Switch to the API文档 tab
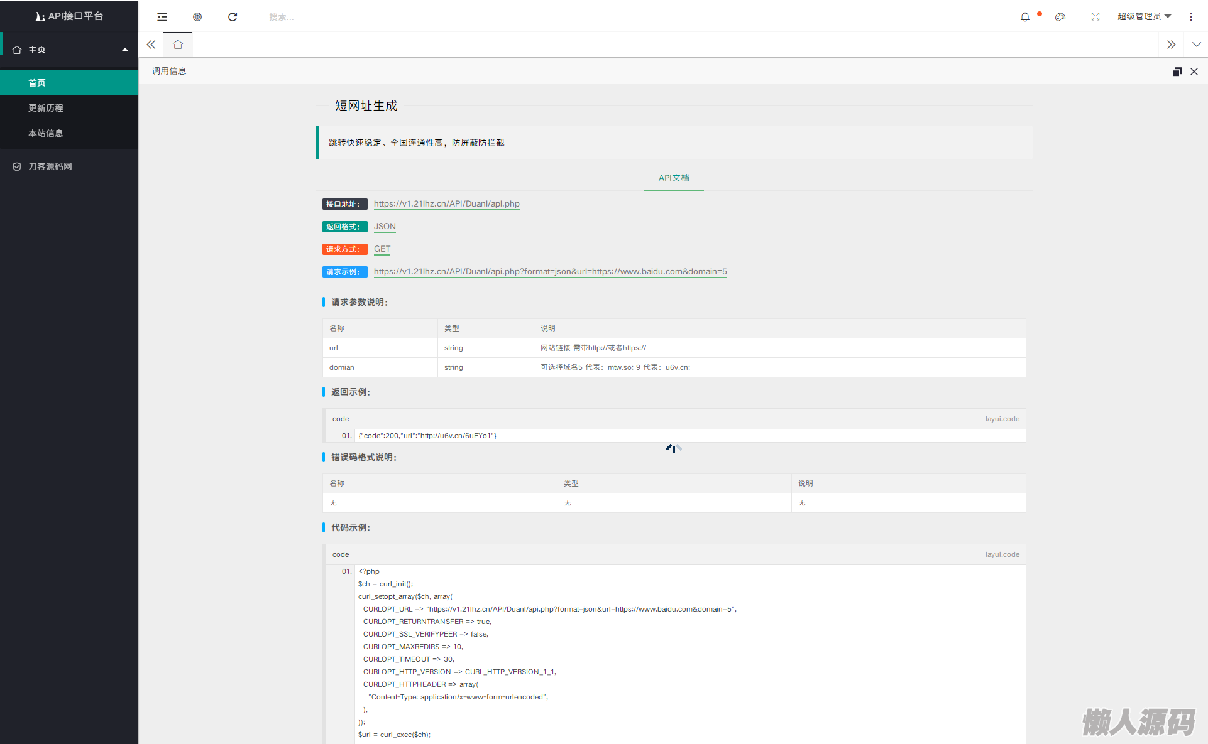Viewport: 1208px width, 744px height. [x=674, y=178]
